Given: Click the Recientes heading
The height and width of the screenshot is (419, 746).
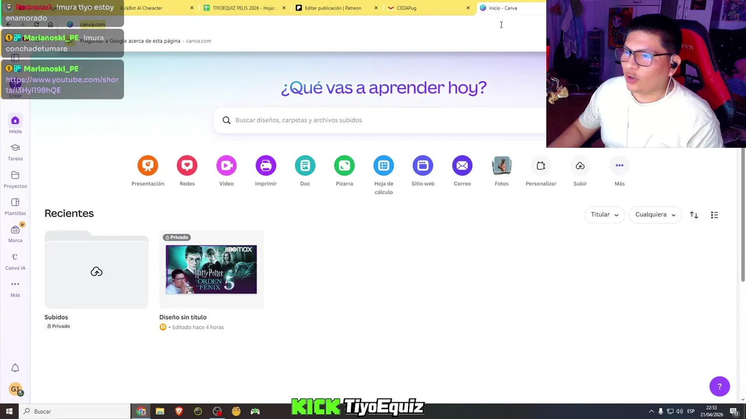Looking at the screenshot, I should tap(69, 214).
